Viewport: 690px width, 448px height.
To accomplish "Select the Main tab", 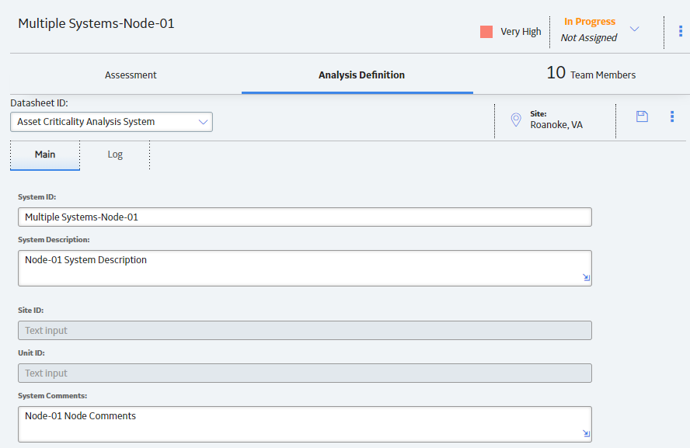I will click(x=45, y=155).
